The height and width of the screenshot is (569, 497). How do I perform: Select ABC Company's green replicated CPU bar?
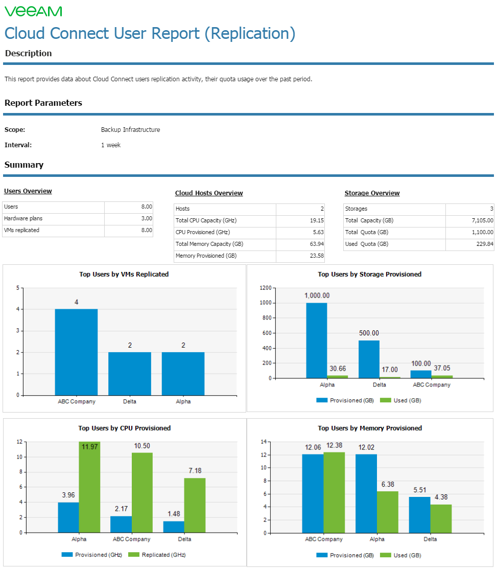142,493
